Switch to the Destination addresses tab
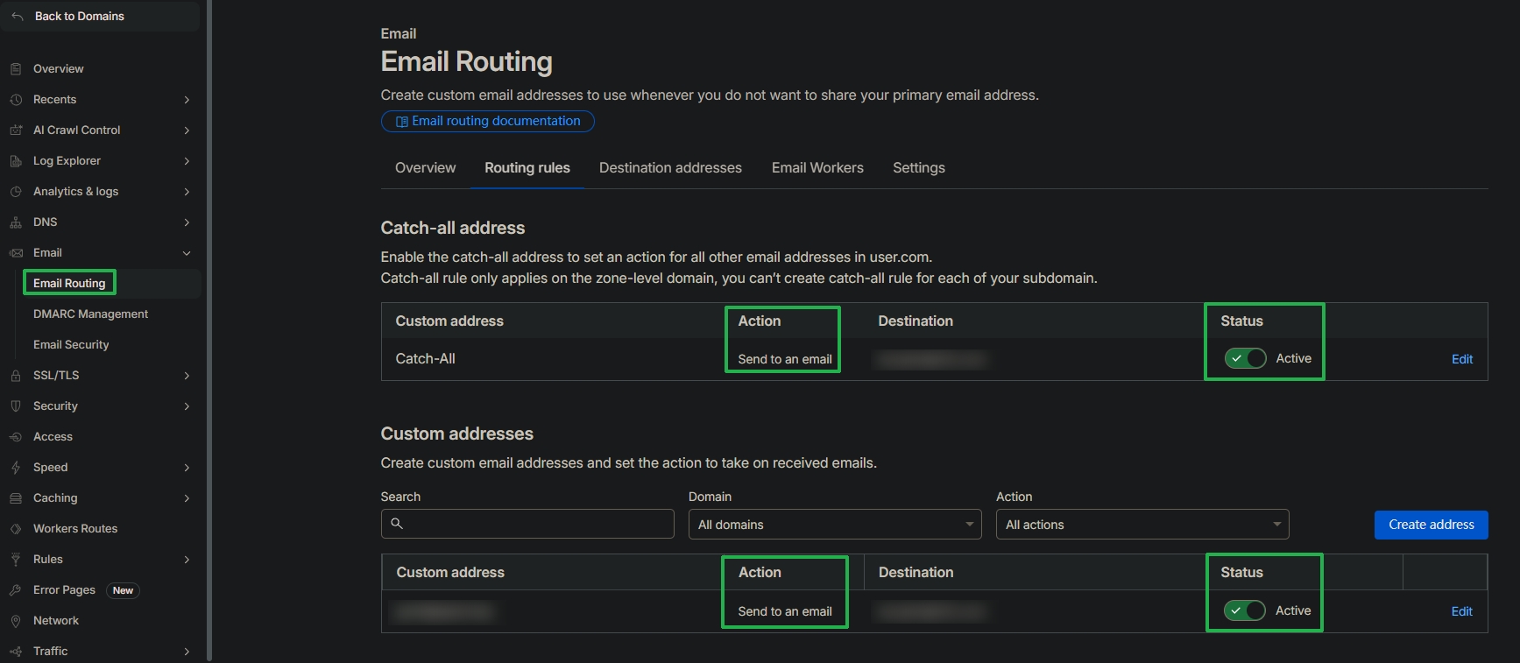Viewport: 1520px width, 663px height. click(x=670, y=168)
